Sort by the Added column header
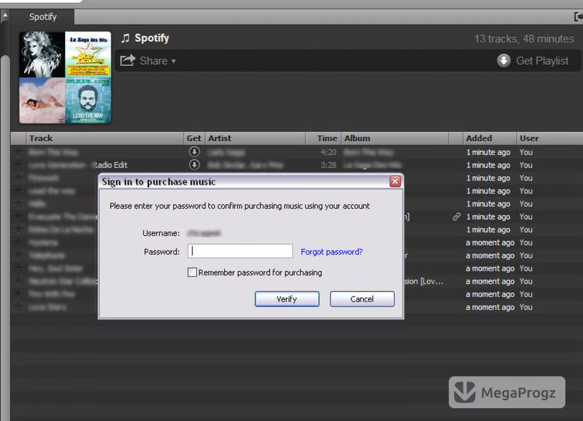Image resolution: width=583 pixels, height=421 pixels. point(490,138)
